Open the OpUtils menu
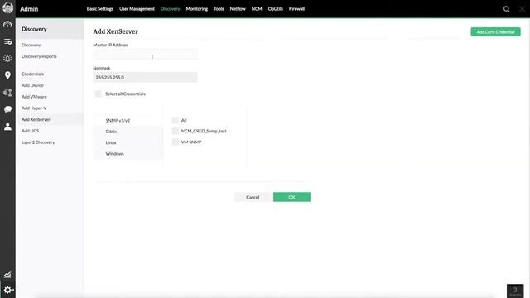Screen dimensions: 530x298 pyautogui.click(x=276, y=9)
